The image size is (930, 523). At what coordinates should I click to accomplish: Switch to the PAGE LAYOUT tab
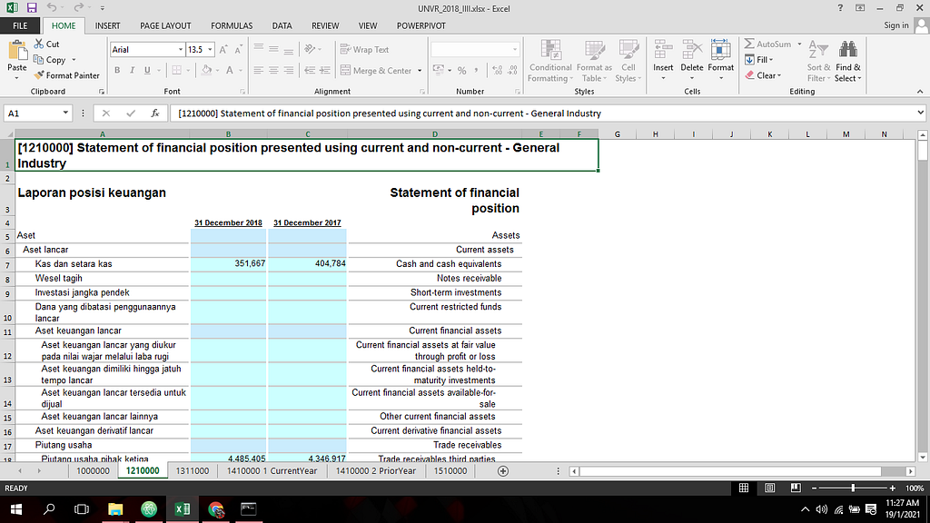(165, 25)
